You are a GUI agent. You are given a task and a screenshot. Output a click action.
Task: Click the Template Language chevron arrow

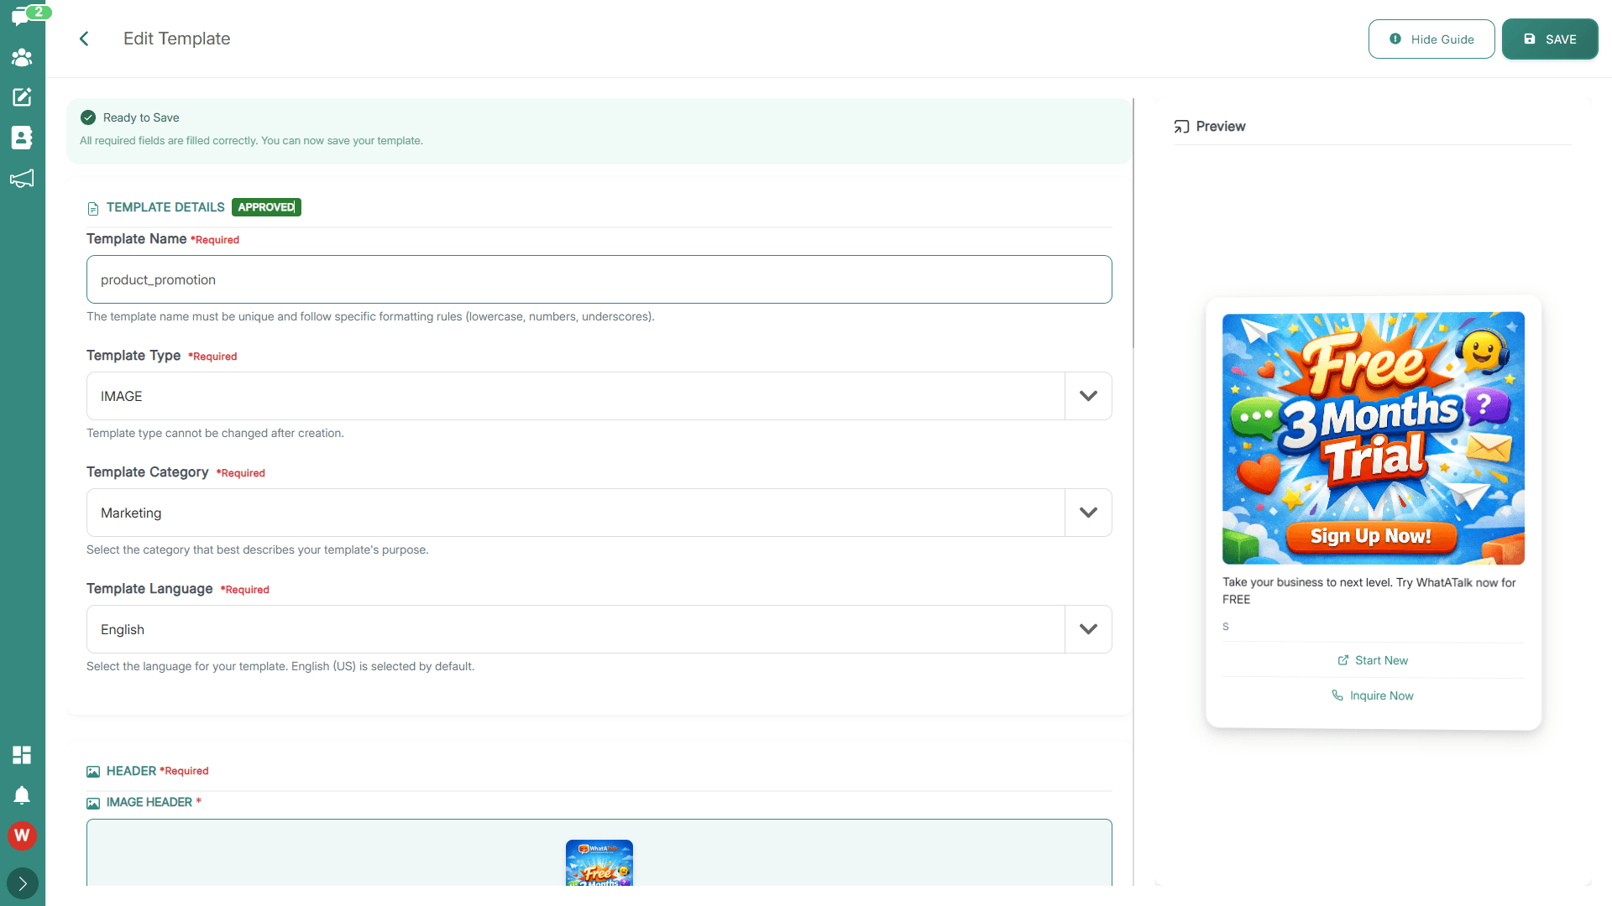point(1089,629)
